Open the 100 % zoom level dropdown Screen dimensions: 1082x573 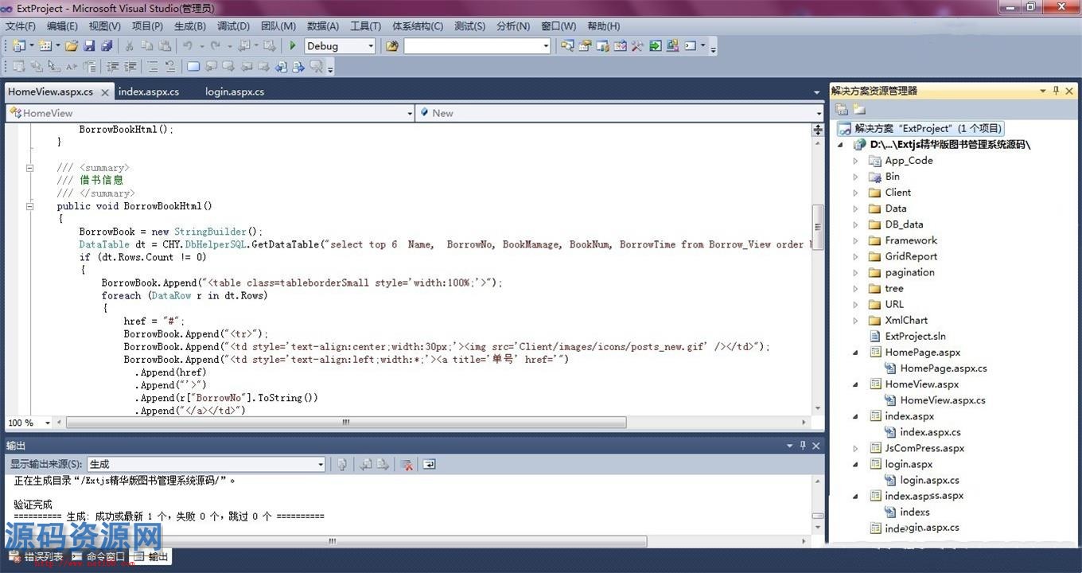tap(48, 423)
